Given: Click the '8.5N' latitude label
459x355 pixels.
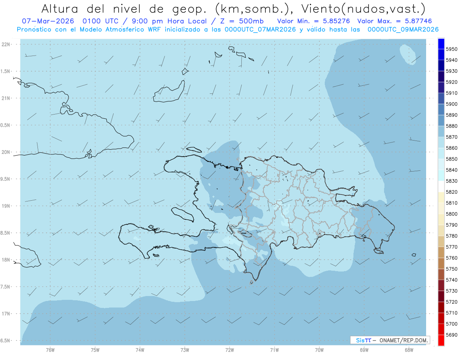Looking at the screenshot, I should click(5, 233).
